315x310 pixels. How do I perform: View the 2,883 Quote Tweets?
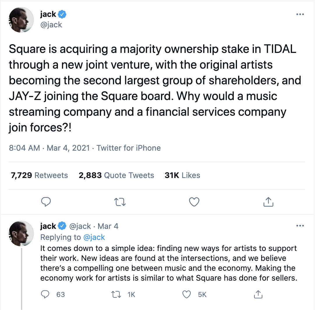click(x=116, y=175)
